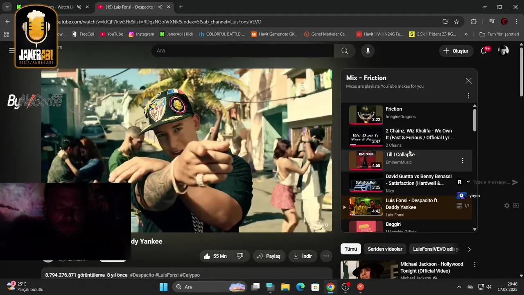Image resolution: width=524 pixels, height=295 pixels.
Task: Open the Havit Gamenote GK bookmark
Action: (x=274, y=34)
